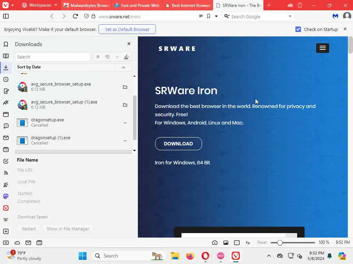Open Feeds panel
This screenshot has width=353, height=264.
pyautogui.click(x=6, y=173)
